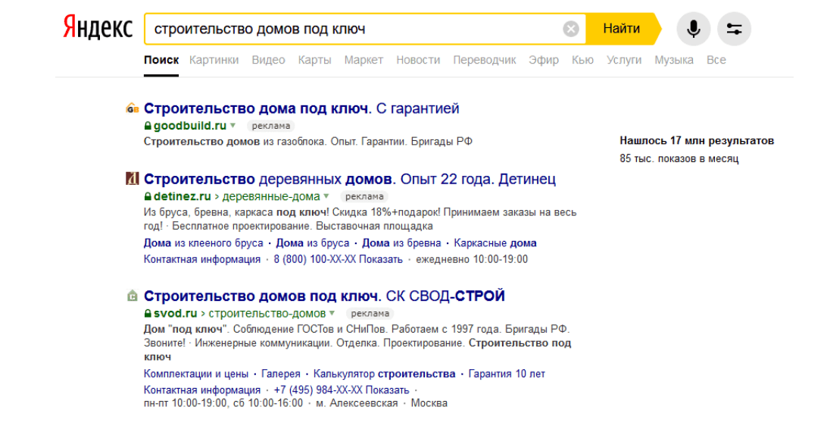
Task: Click the Yandex logo
Action: pos(97,29)
